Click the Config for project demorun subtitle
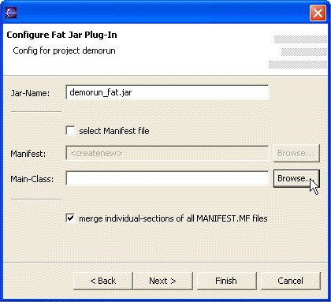 (x=64, y=50)
